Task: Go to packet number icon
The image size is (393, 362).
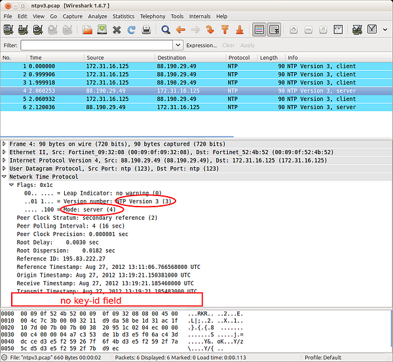Action: pos(210,30)
